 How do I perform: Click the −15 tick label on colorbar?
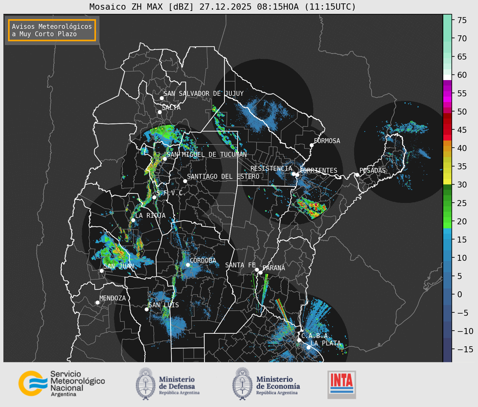(465, 349)
